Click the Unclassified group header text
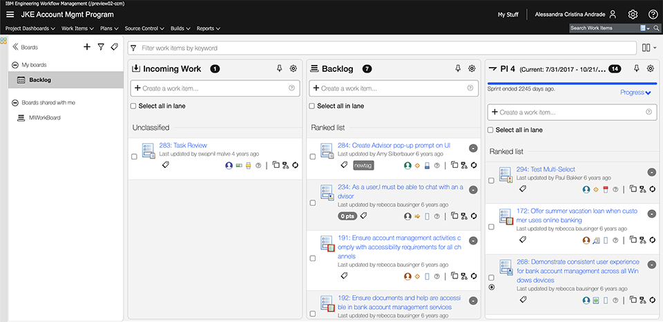This screenshot has height=322, width=663. [151, 127]
